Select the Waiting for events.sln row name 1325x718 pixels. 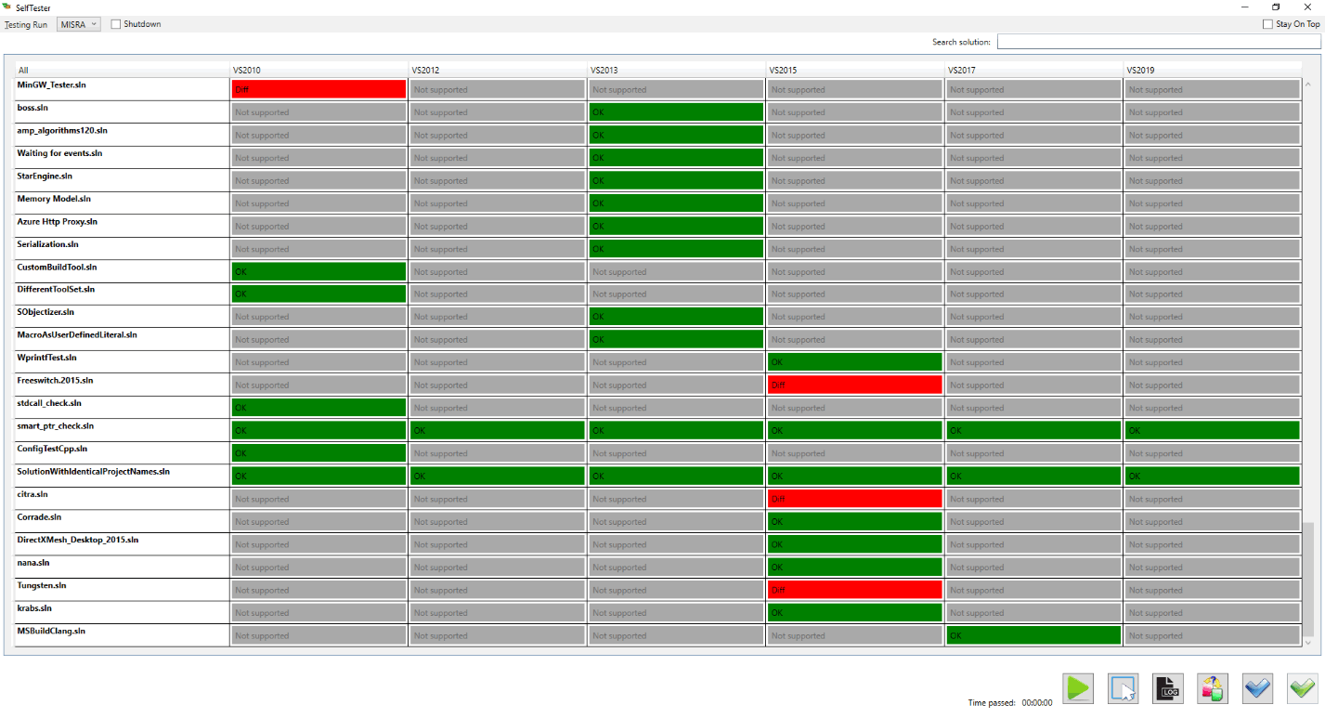coord(59,152)
